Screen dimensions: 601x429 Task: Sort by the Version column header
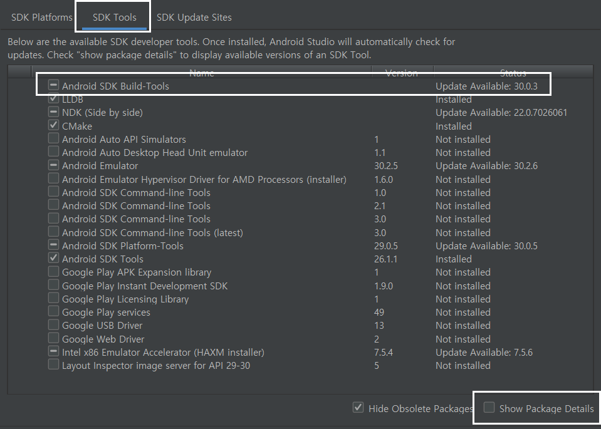click(x=402, y=72)
